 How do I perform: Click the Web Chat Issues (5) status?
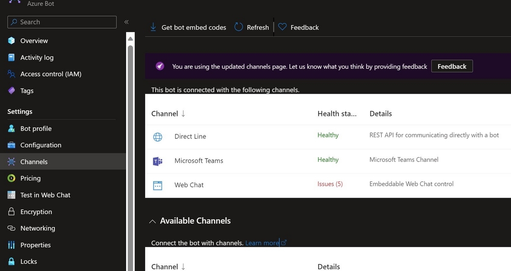click(x=330, y=184)
